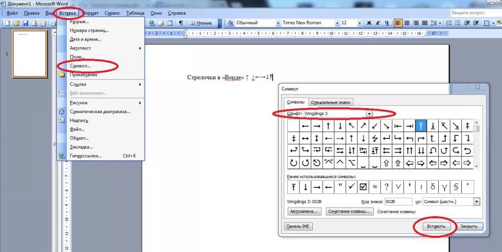The image size is (502, 252).
Task: Click in the Введите вопрос help field
Action: click(475, 13)
